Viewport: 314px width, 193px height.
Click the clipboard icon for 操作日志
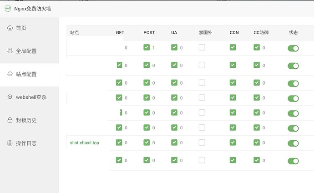point(10,143)
